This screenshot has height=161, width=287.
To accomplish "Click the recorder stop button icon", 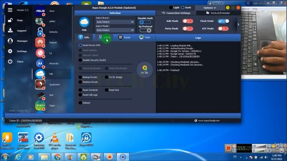I will point(228,148).
